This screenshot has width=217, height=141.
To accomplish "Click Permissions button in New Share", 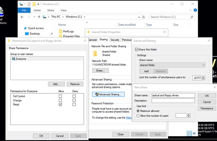I will (207, 108).
